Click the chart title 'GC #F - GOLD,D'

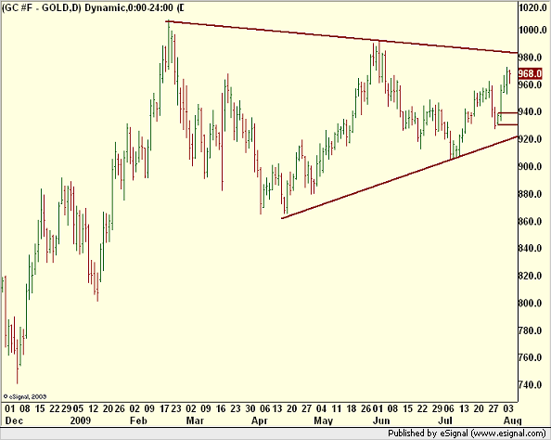click(x=42, y=7)
